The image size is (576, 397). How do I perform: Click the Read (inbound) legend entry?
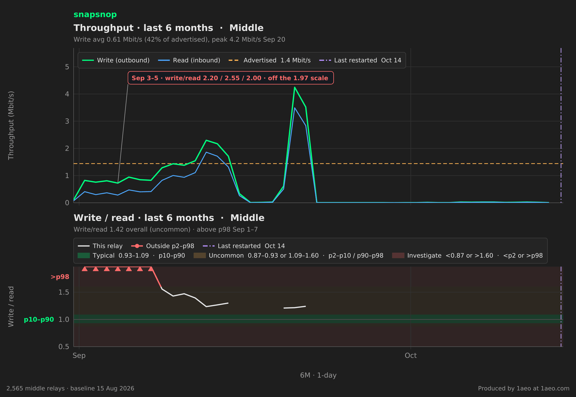coord(189,60)
